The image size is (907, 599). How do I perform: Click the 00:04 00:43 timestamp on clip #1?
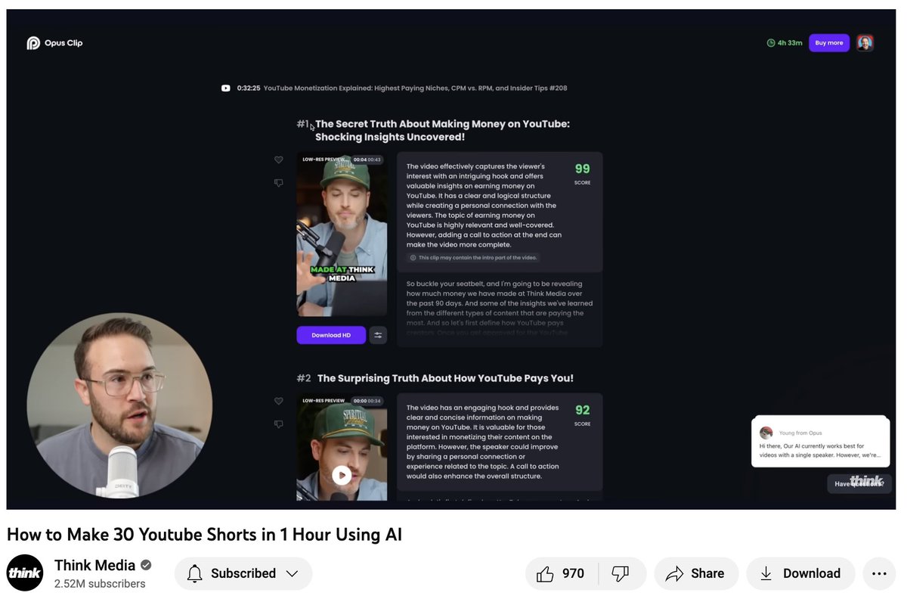click(367, 160)
